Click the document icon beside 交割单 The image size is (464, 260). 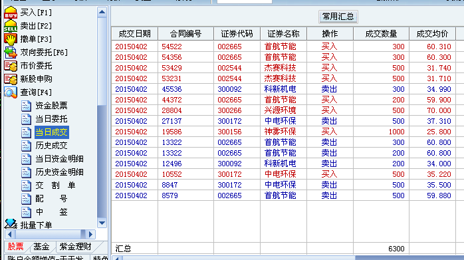[x=26, y=186]
